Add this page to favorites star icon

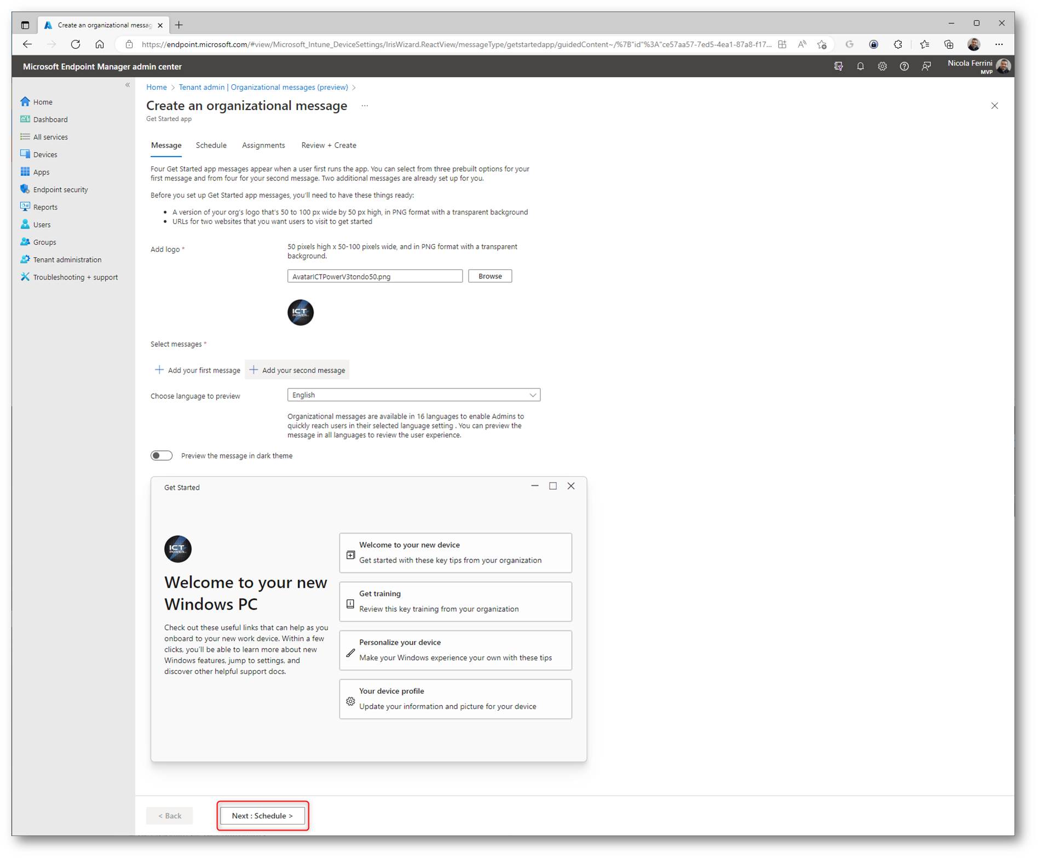822,44
